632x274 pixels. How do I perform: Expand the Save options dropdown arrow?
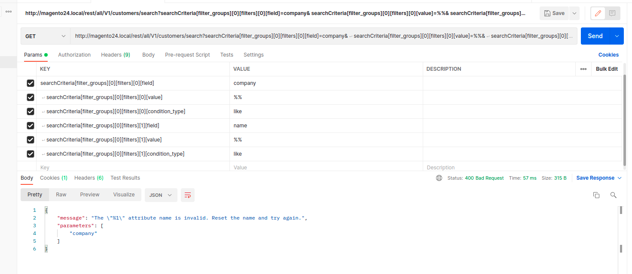coord(574,13)
